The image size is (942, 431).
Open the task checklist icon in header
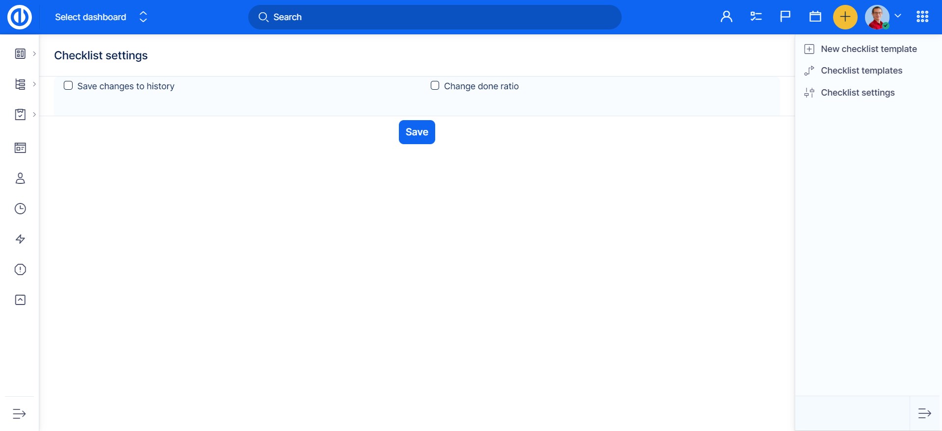(756, 17)
